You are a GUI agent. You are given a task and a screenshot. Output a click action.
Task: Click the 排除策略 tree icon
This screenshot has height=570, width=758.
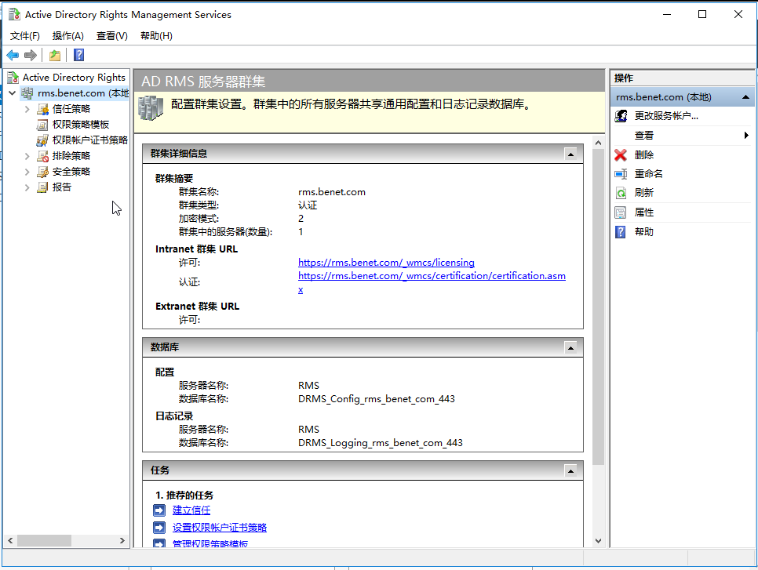(x=43, y=156)
